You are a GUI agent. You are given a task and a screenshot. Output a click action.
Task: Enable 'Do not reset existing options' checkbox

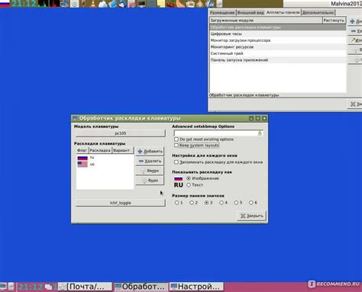point(176,140)
